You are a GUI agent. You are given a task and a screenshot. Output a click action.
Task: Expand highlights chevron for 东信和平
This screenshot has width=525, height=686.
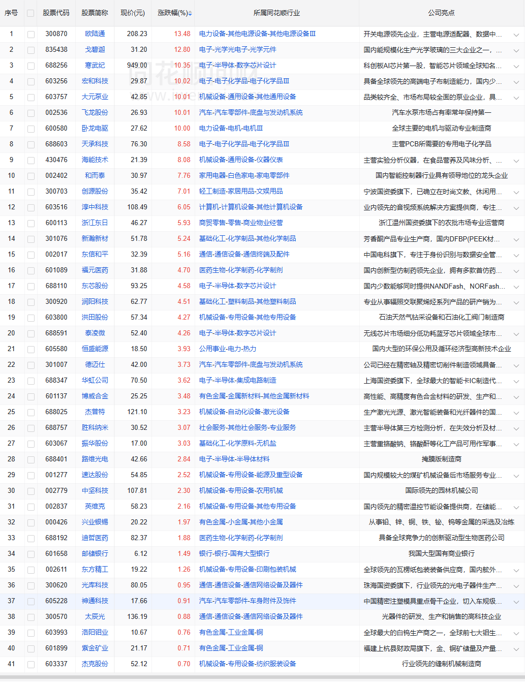click(x=516, y=255)
